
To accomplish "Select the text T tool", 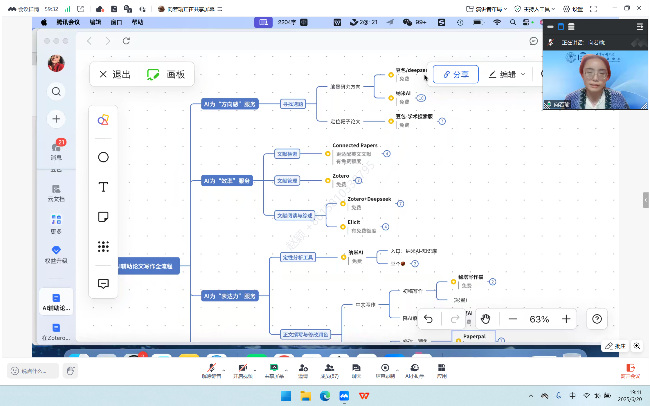I will click(x=103, y=187).
